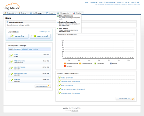Open the Email Campaigns dropdown menu
The height and width of the screenshot is (116, 144).
click(37, 13)
